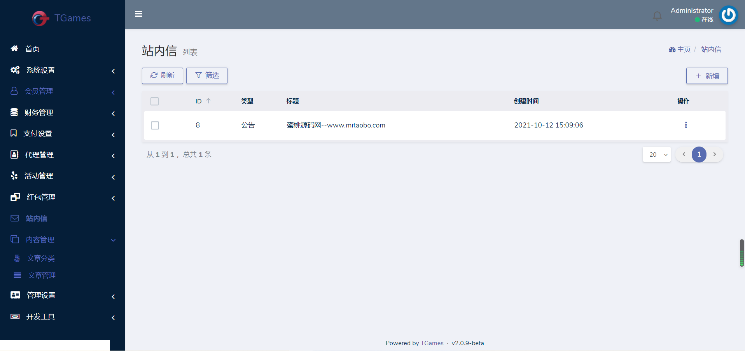Screen dimensions: 745x351
Task: Click the 新增 add button
Action: pyautogui.click(x=707, y=76)
